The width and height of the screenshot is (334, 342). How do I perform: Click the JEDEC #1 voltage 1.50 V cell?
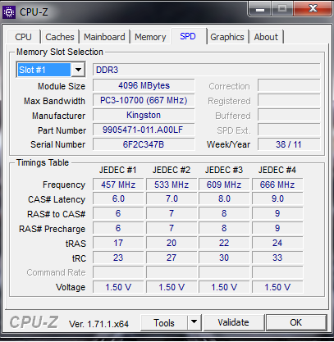tap(118, 287)
